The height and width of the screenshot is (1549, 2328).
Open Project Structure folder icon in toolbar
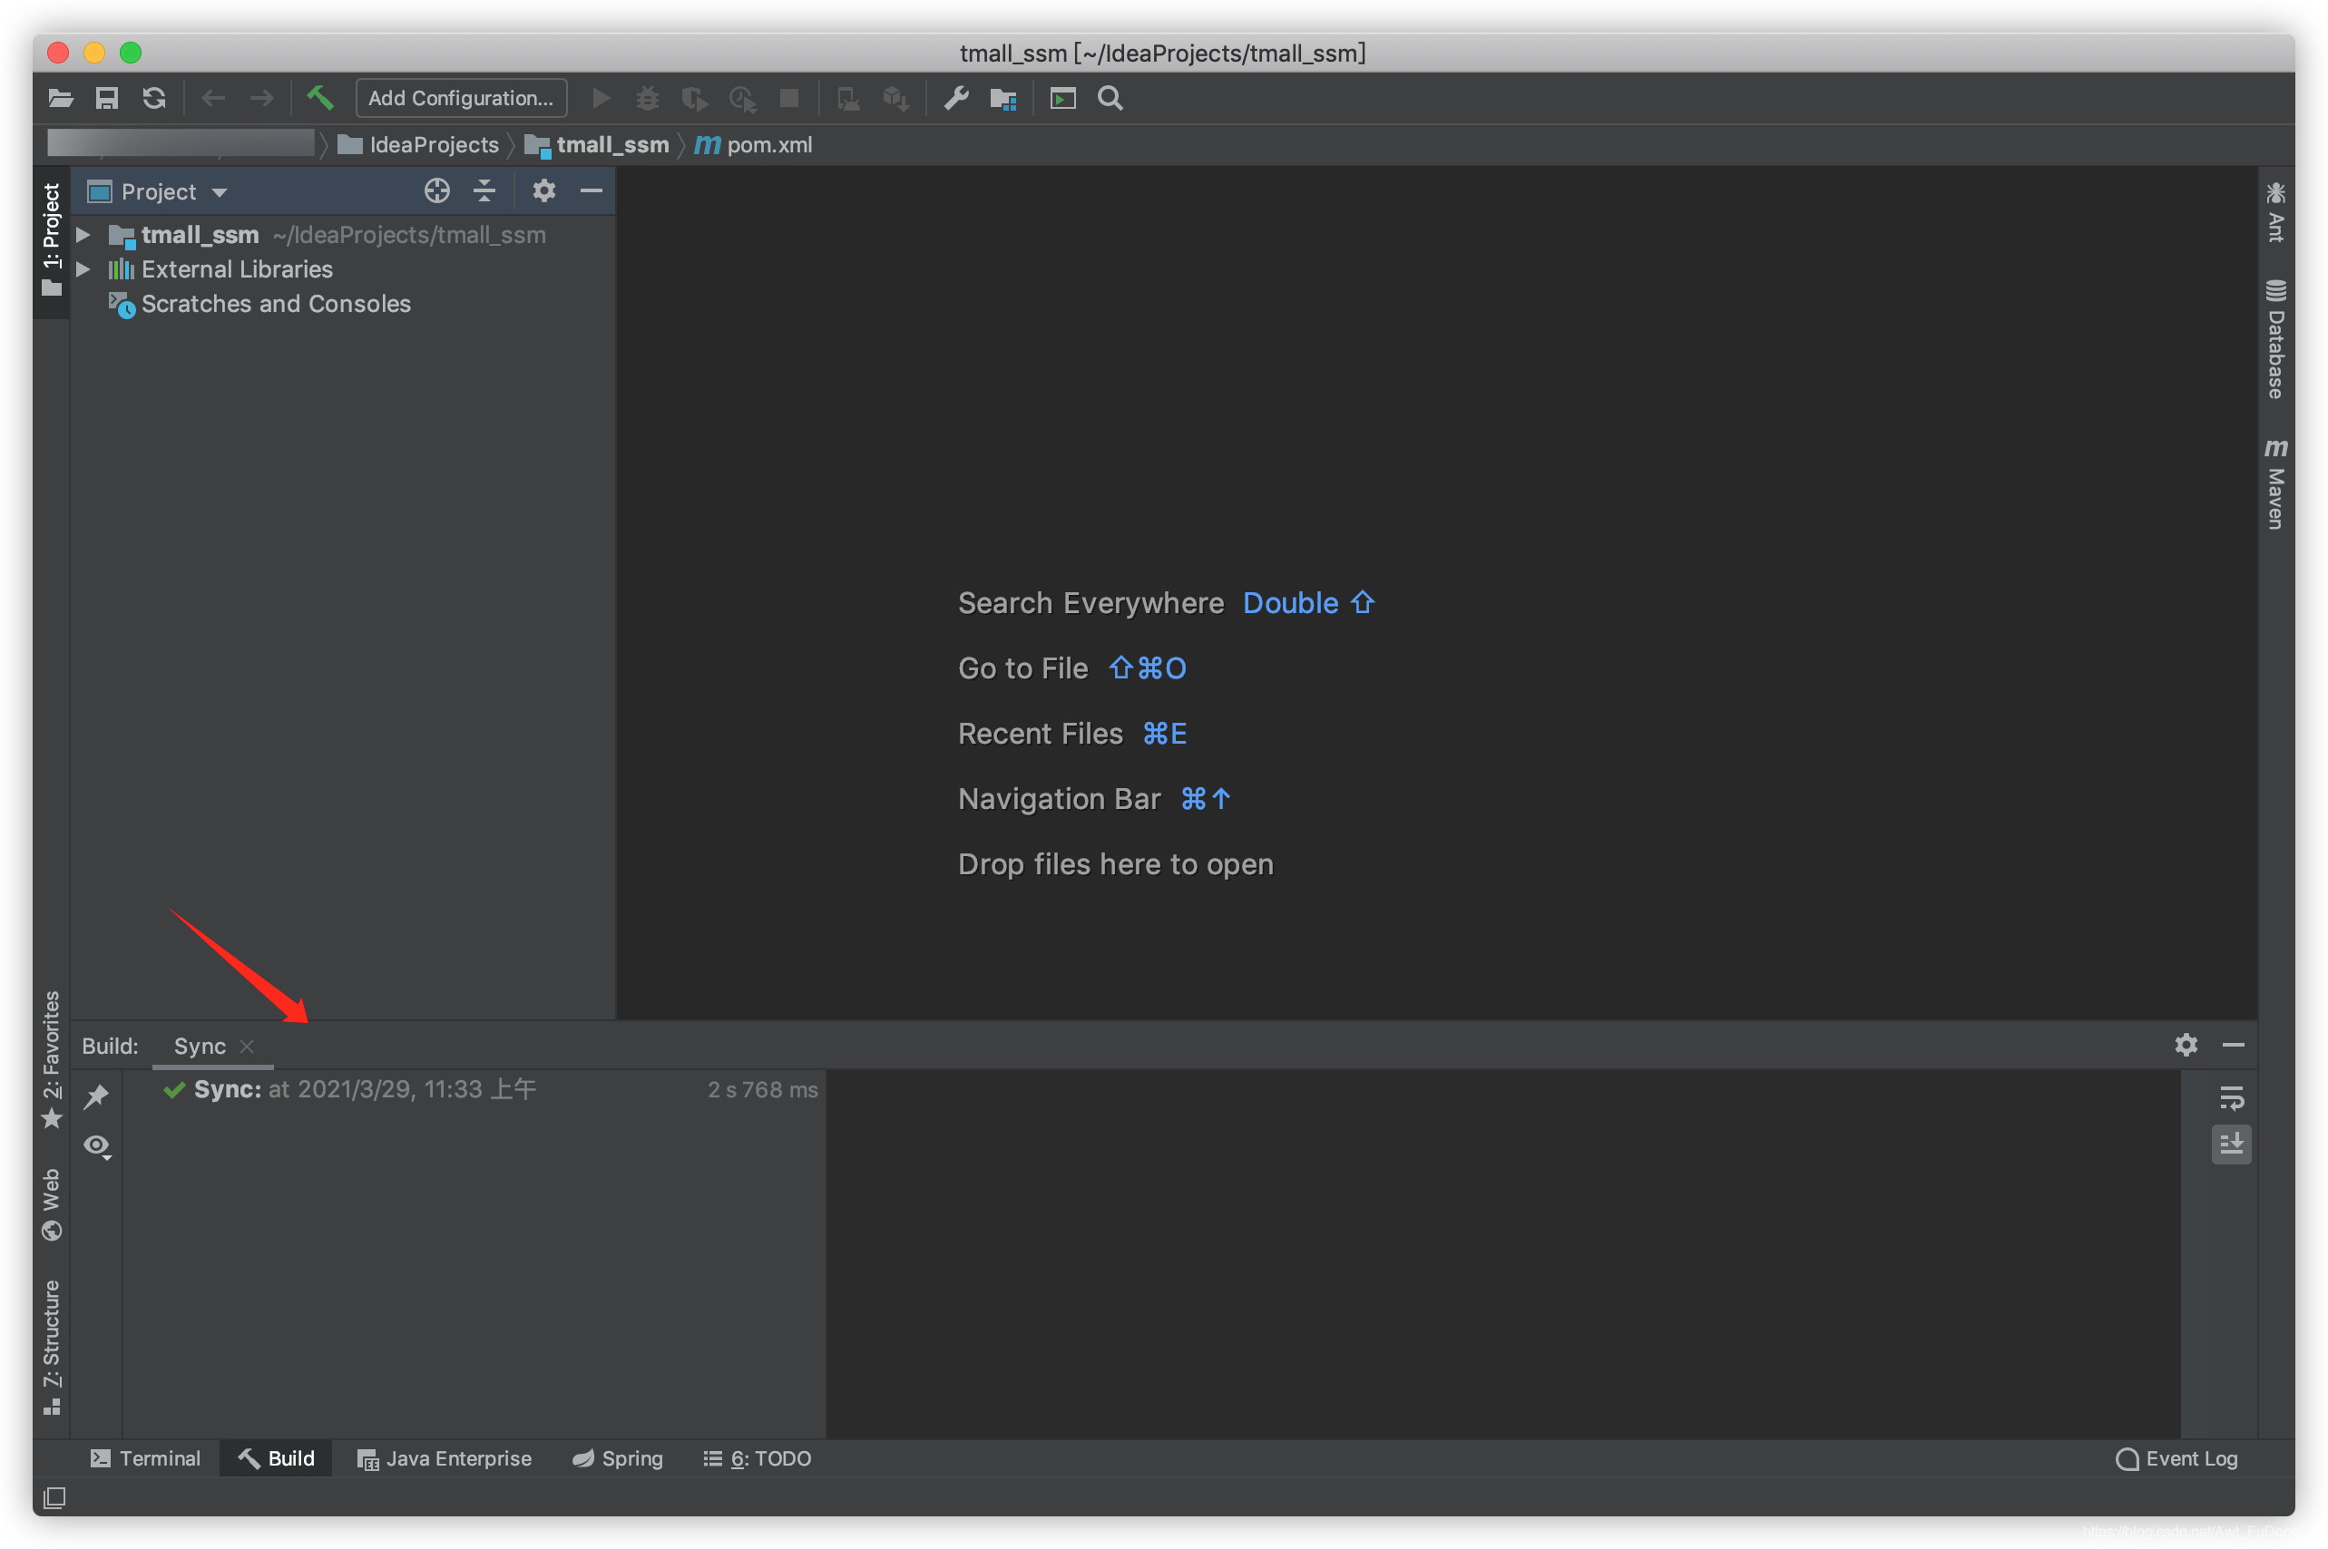click(x=1003, y=98)
